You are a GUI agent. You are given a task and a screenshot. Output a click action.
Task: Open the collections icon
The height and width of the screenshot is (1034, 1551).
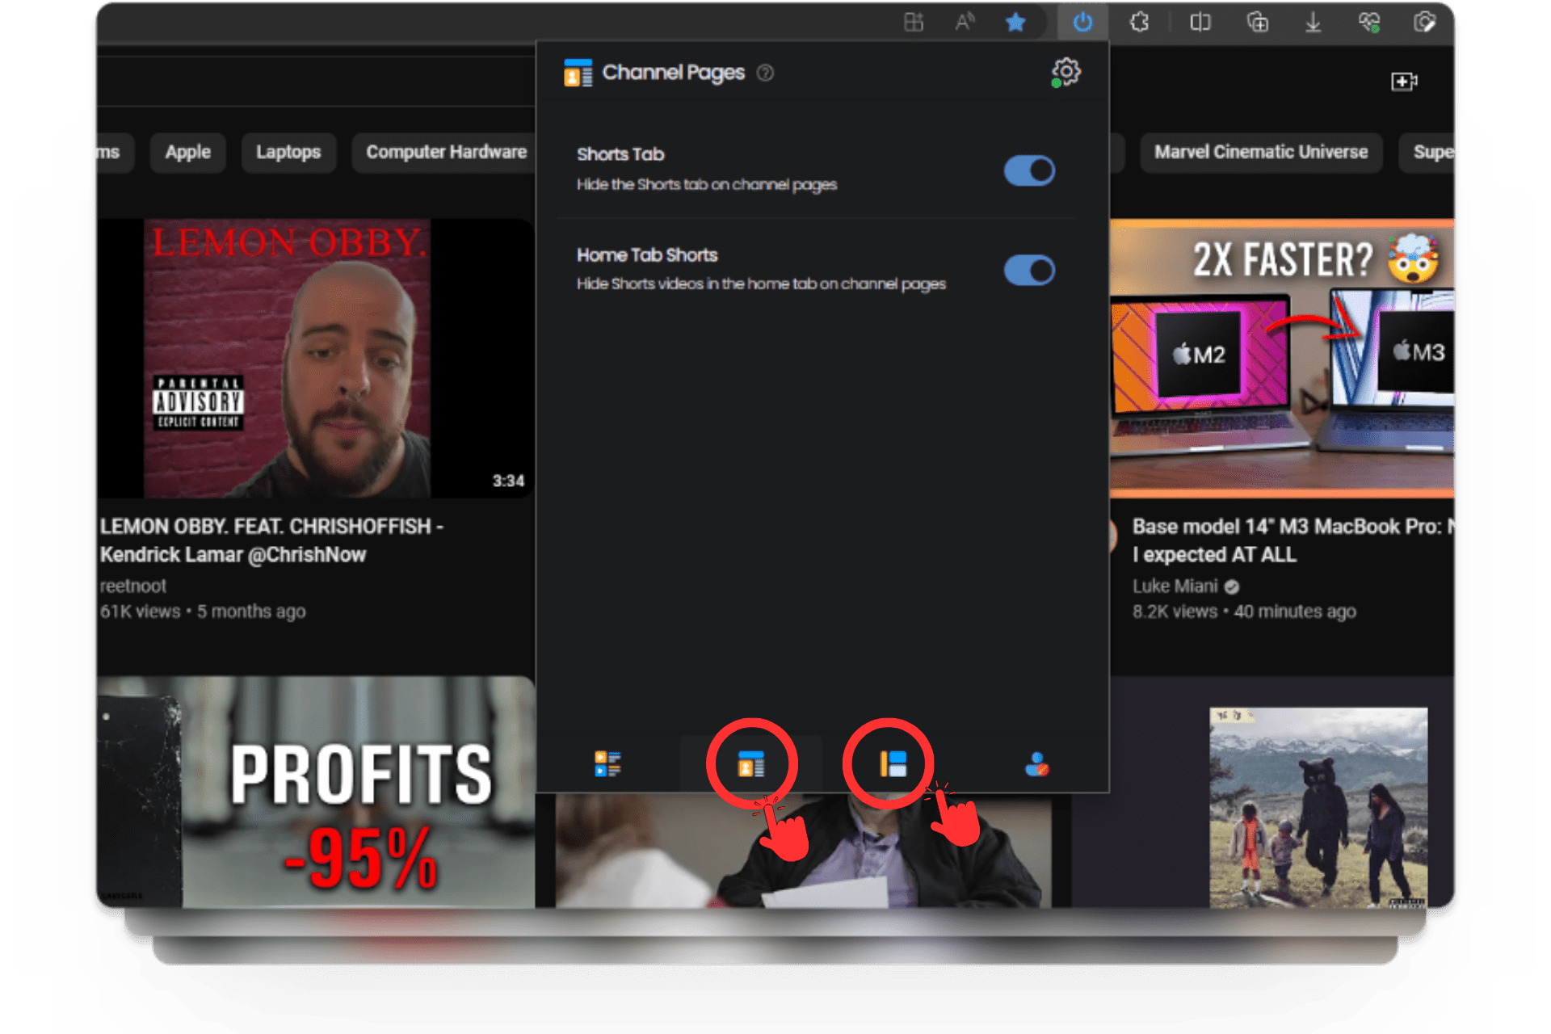[x=1258, y=23]
